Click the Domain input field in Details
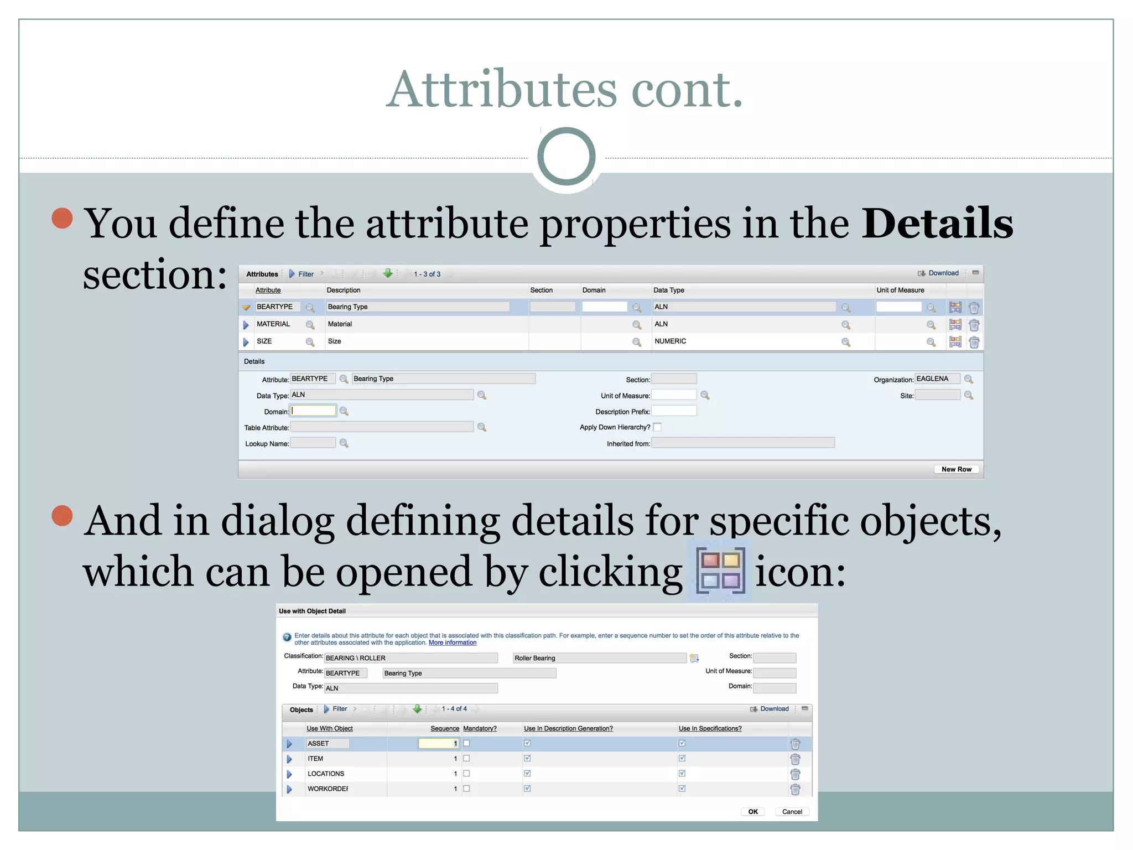1133x850 pixels. point(313,411)
